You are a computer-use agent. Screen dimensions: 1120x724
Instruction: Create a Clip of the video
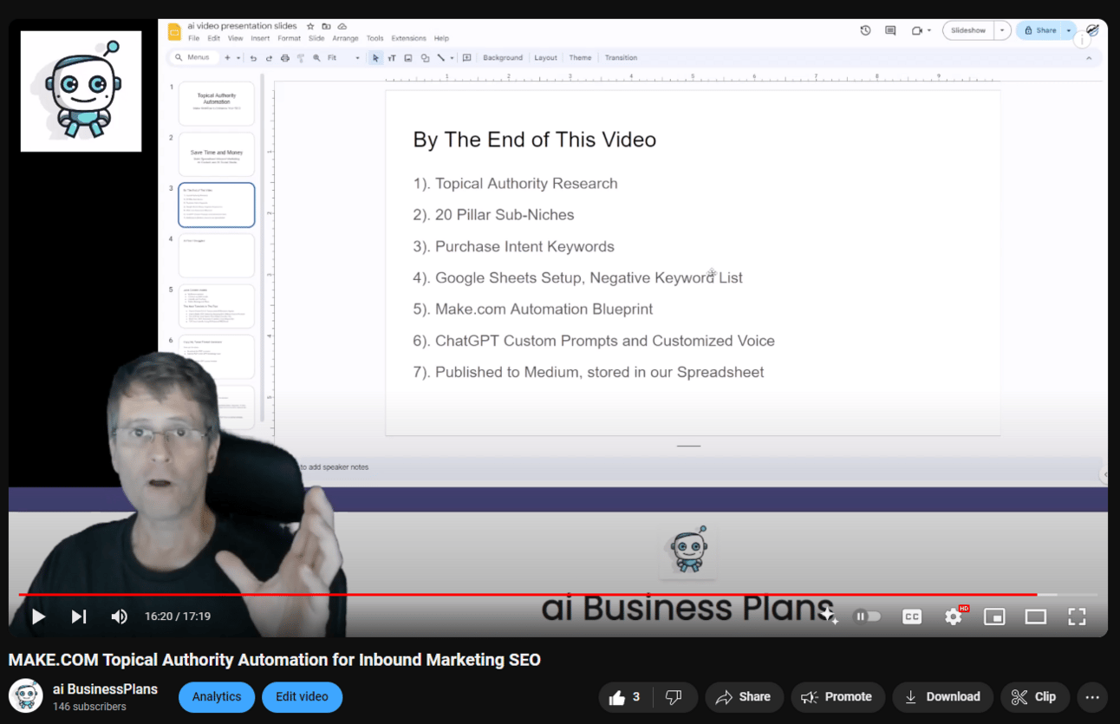[1035, 697]
